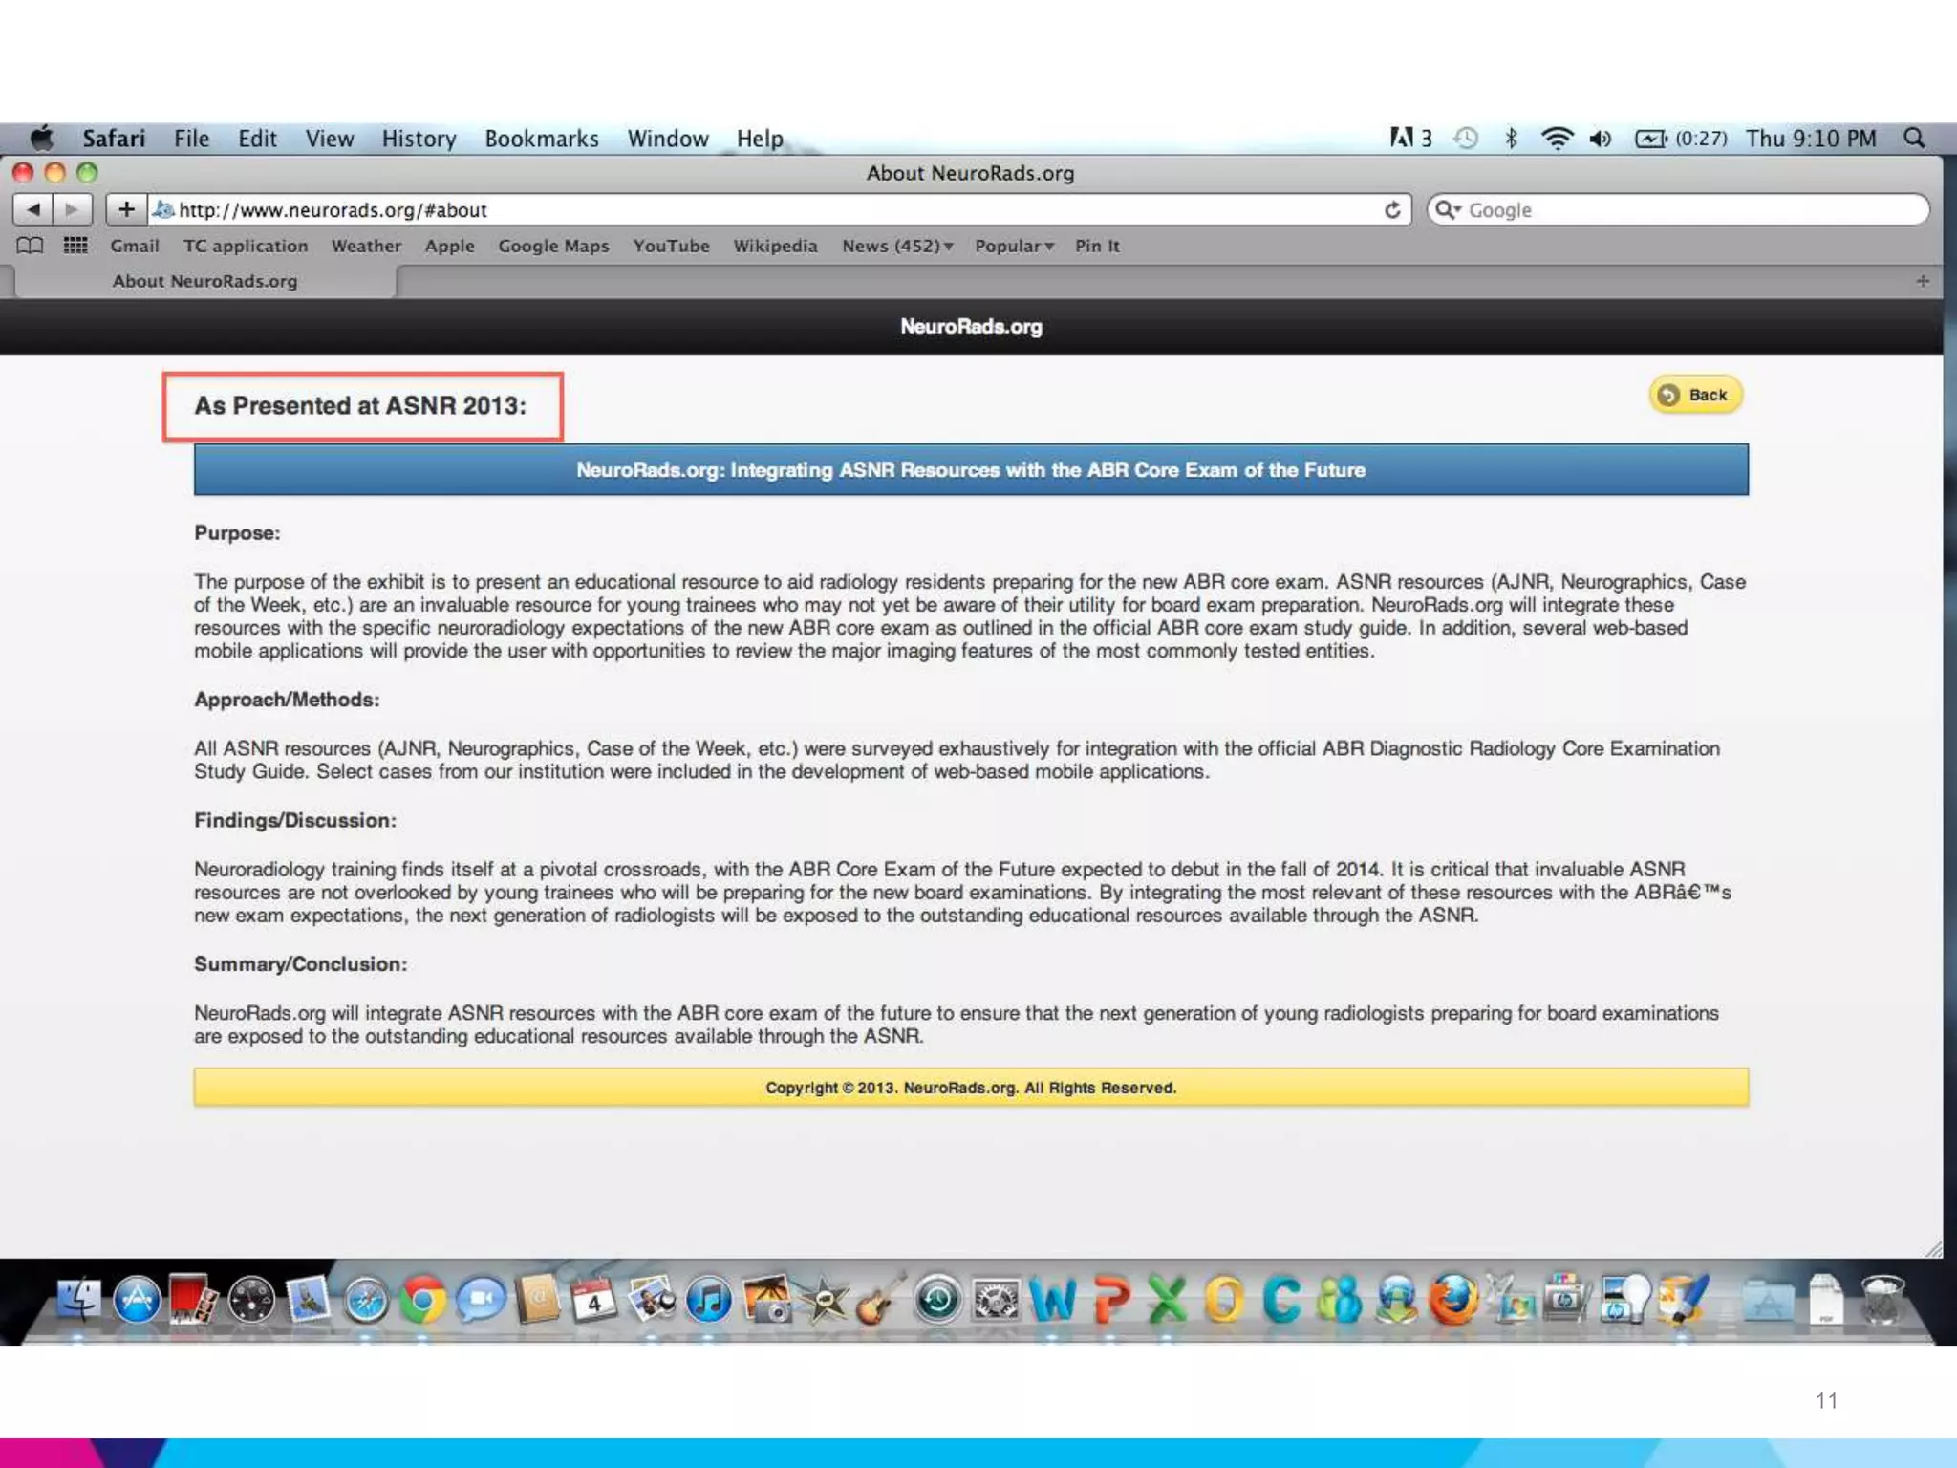The image size is (1957, 1468).
Task: Open Spotlight search magnifier icon
Action: [1914, 139]
